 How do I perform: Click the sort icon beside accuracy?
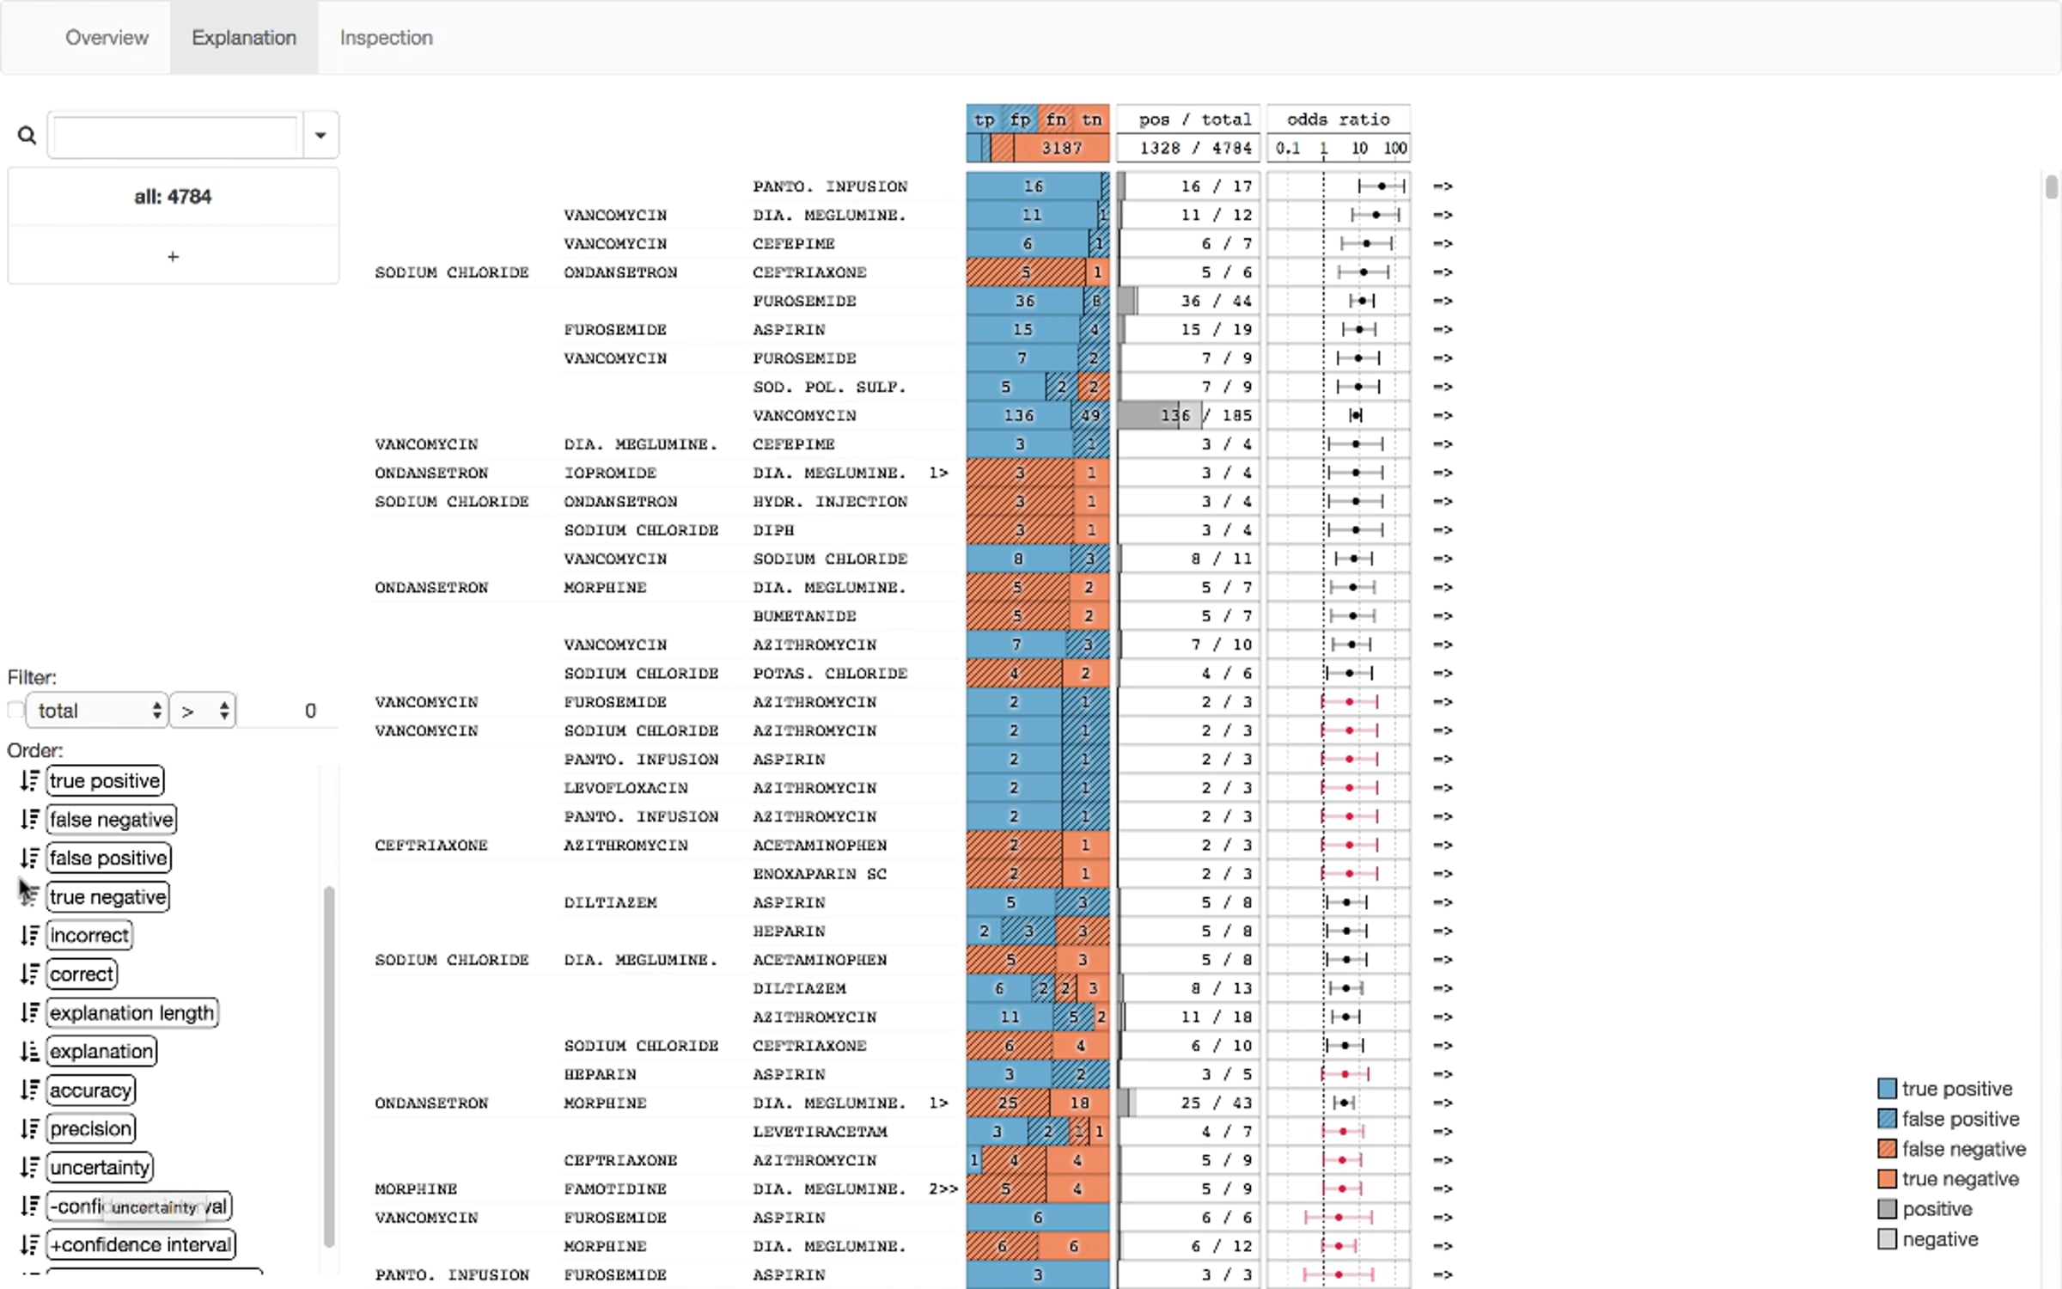[29, 1090]
